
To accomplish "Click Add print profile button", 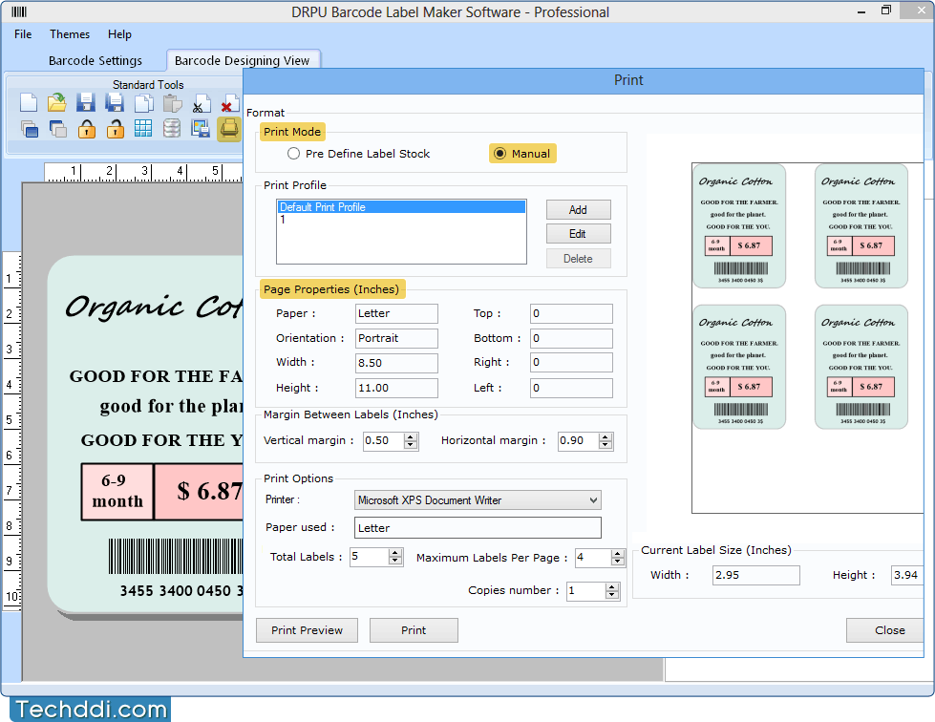I will pos(579,210).
